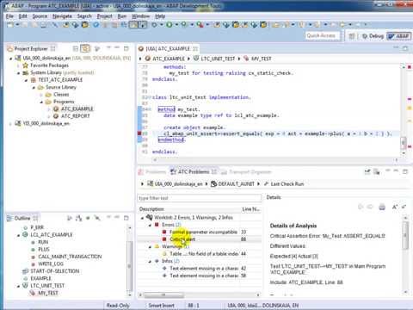Select the PLUS method in Outline
Image resolution: width=413 pixels, height=310 pixels.
(x=40, y=249)
